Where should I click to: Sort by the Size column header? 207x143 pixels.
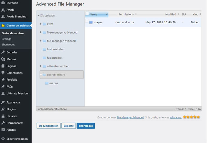point(184,15)
